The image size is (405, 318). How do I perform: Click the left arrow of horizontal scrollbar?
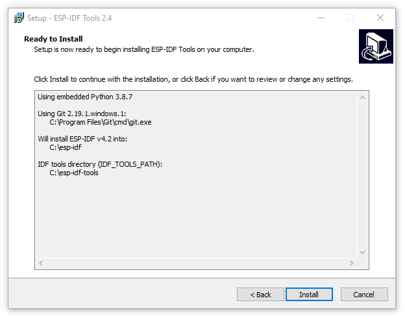click(41, 263)
